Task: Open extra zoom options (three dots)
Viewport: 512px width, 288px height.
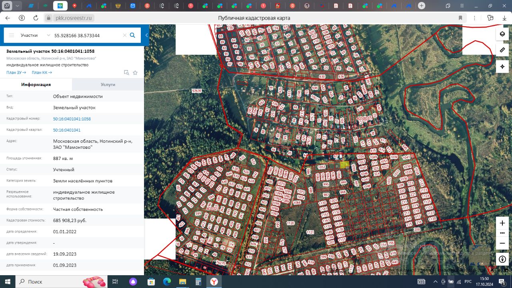Action: click(x=502, y=233)
